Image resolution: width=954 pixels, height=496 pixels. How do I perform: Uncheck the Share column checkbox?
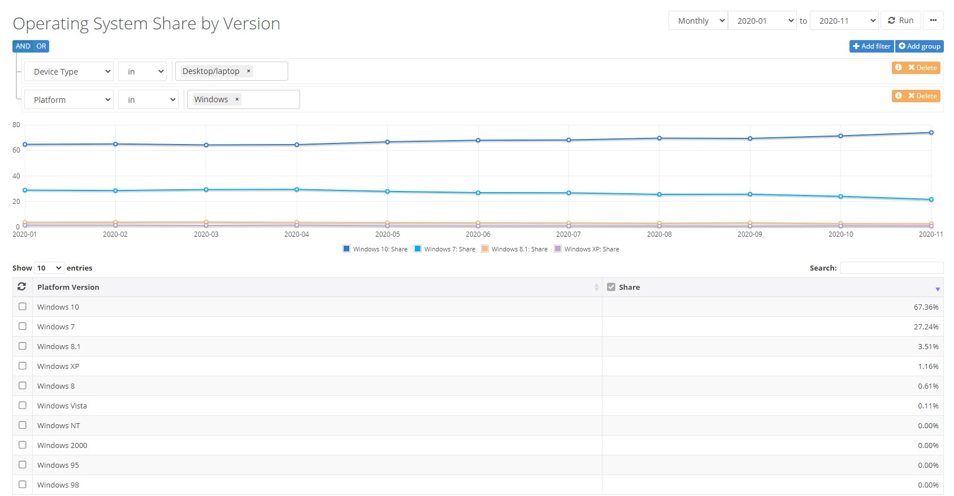coord(611,287)
